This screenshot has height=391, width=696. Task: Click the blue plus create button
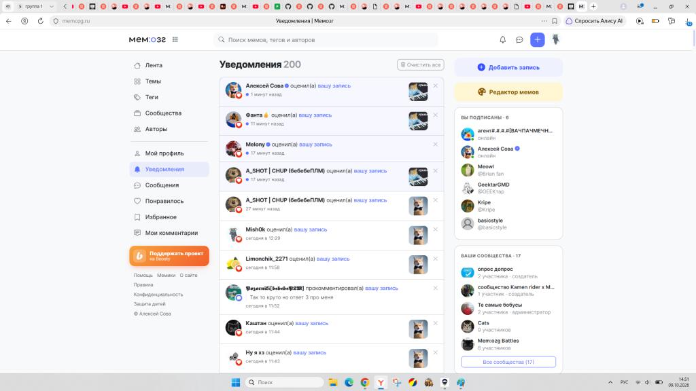537,40
